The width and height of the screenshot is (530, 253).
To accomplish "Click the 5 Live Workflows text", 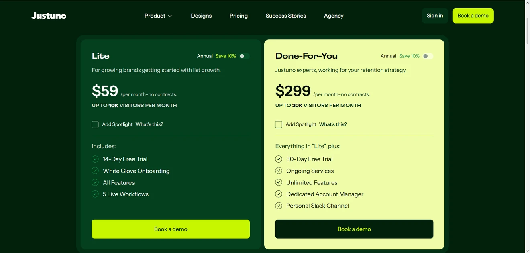I will [126, 194].
